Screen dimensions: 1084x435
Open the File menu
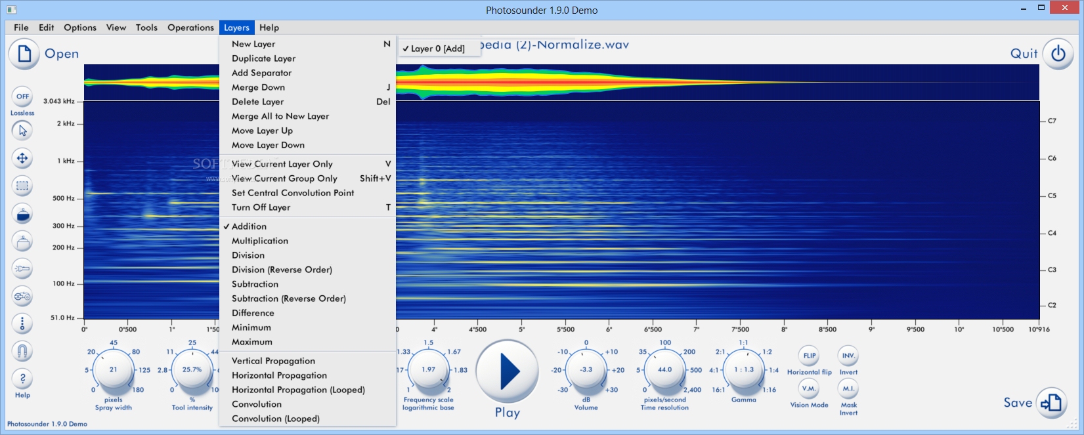(x=21, y=28)
